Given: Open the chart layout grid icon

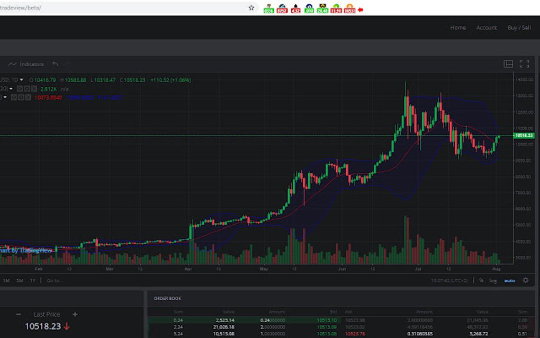Looking at the screenshot, I should coord(508,64).
